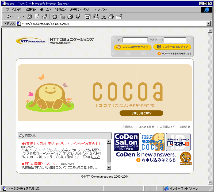This screenshot has width=214, height=192.
Task: Open the 移動(G) menu
Action: 60,10
